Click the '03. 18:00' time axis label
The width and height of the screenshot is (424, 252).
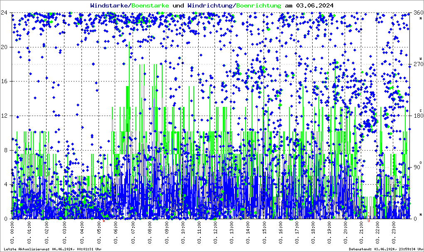coord(313,232)
